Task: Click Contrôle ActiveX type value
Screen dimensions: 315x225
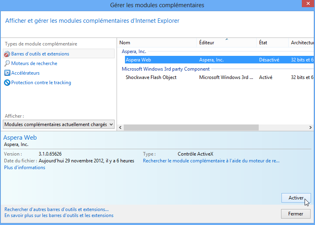Action: tap(195, 154)
